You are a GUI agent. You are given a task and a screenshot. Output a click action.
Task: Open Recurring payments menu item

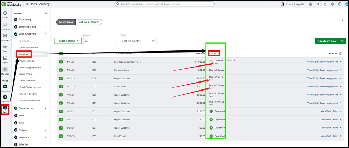click(x=30, y=67)
